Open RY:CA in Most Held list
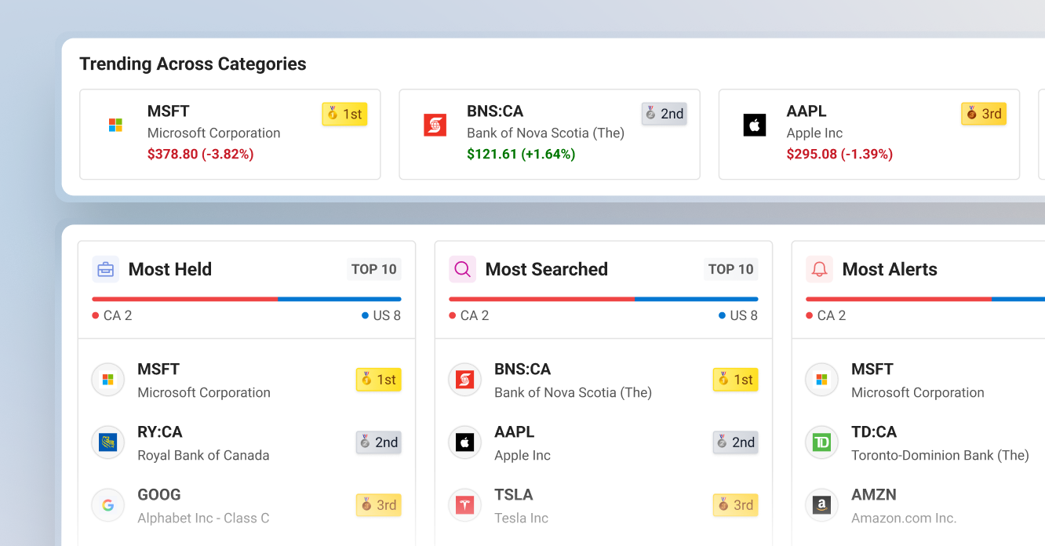1045x546 pixels. coord(160,432)
